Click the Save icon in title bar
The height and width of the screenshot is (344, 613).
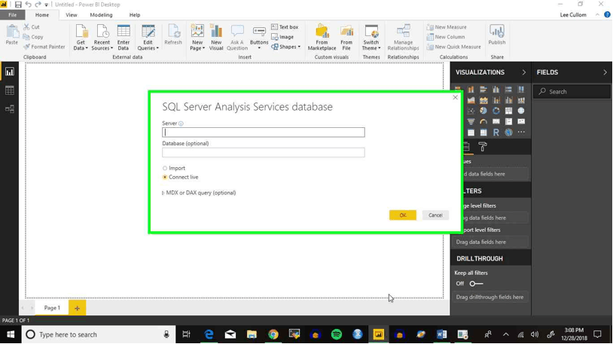point(18,5)
